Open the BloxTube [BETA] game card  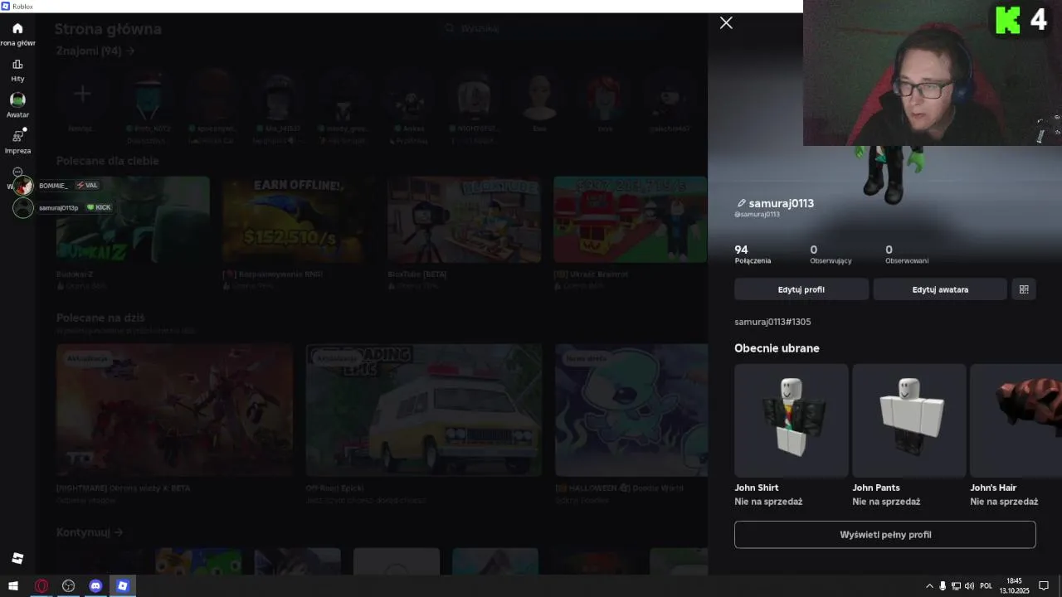465,232
